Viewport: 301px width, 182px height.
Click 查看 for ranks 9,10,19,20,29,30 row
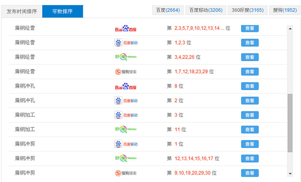pyautogui.click(x=250, y=173)
